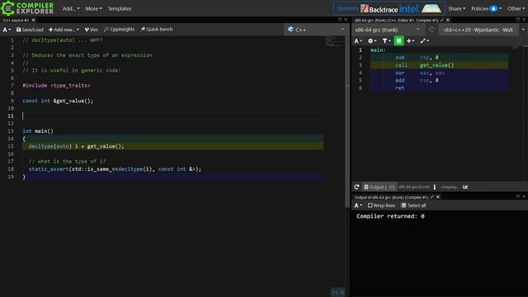
Task: Open the Other dropdown
Action: (516, 9)
